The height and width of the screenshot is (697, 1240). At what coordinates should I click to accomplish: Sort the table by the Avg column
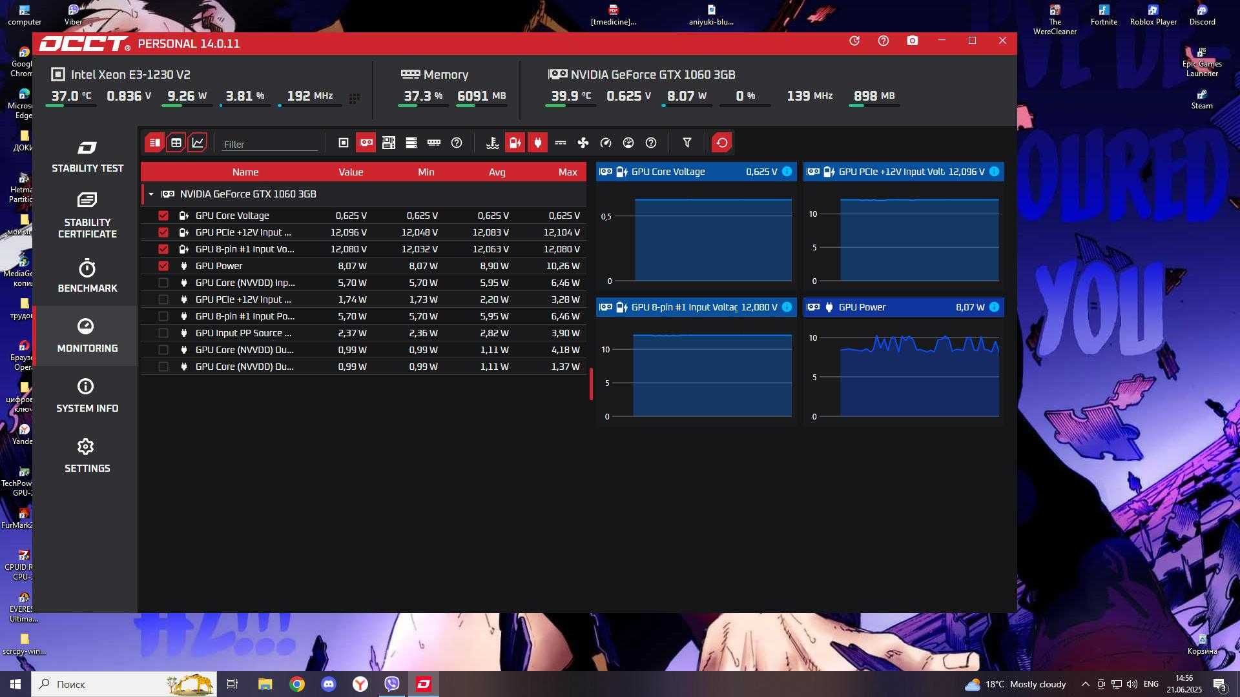497,172
